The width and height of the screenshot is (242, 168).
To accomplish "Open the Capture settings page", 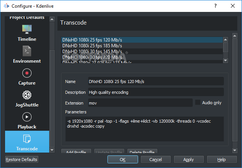I will 27,77.
